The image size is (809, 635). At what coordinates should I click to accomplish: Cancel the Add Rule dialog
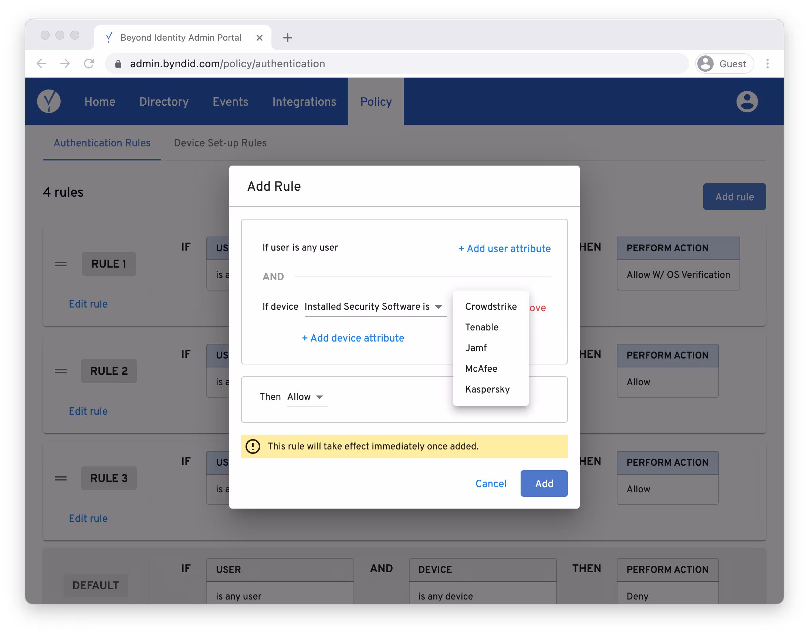(491, 483)
